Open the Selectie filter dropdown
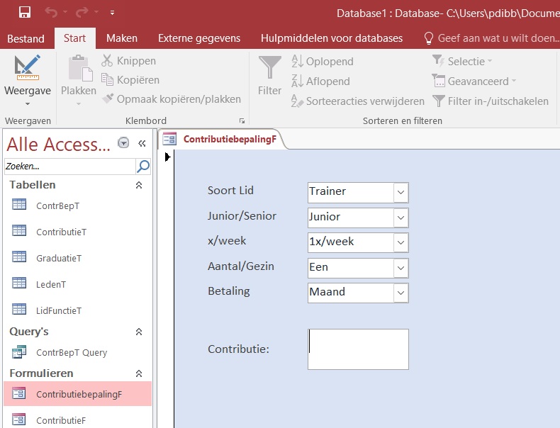 point(462,61)
